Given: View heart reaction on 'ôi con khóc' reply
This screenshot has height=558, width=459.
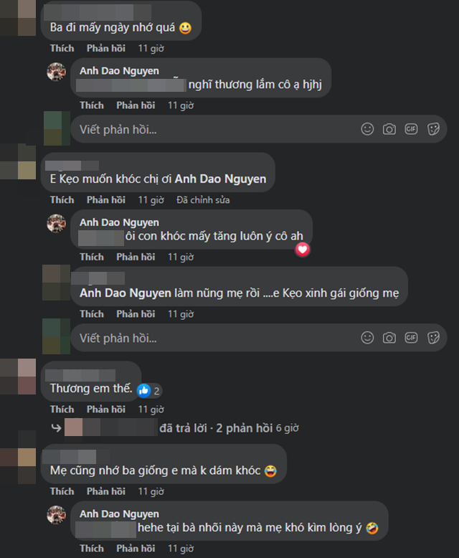Looking at the screenshot, I should [x=302, y=250].
